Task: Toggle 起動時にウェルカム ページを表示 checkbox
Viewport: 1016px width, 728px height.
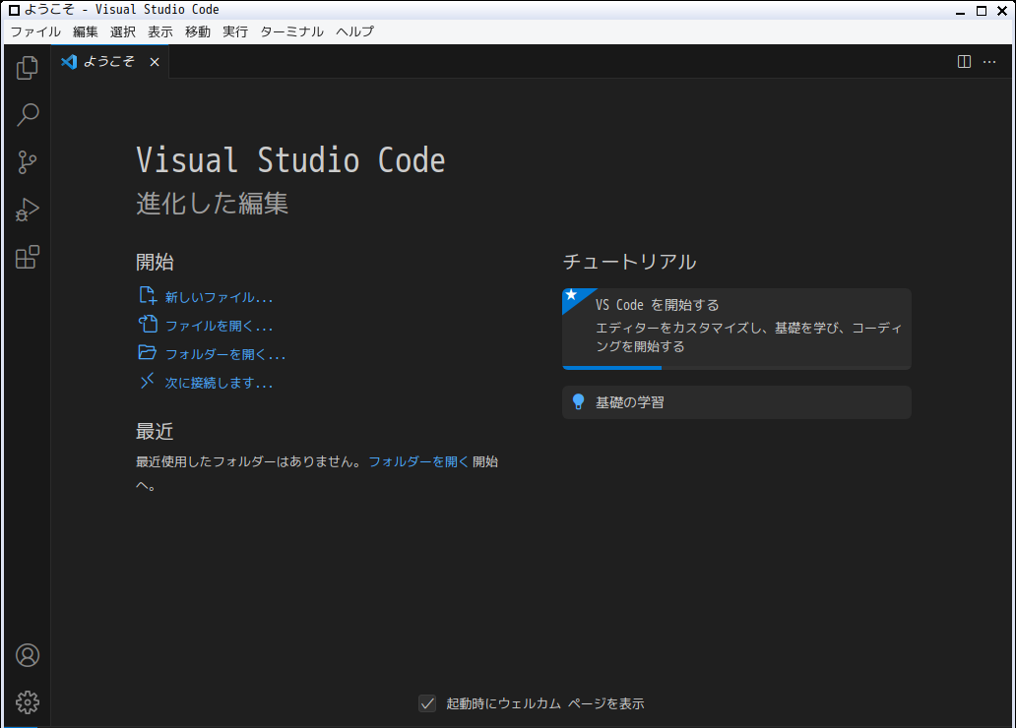Action: coord(427,703)
